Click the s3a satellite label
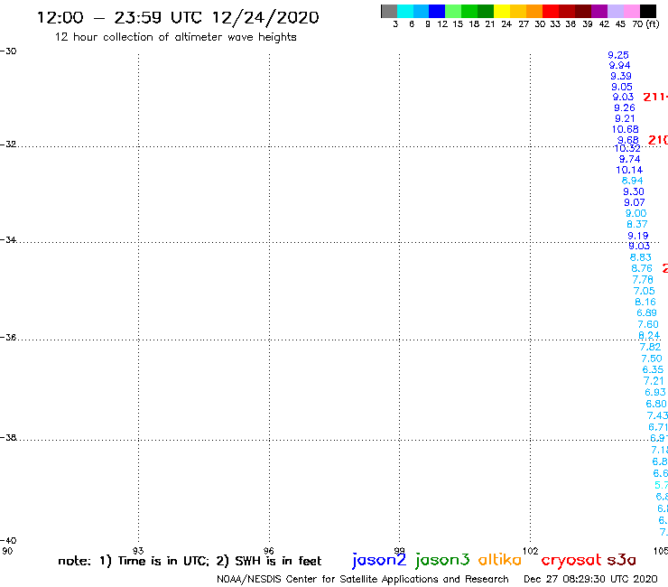This screenshot has height=587, width=668. click(622, 560)
